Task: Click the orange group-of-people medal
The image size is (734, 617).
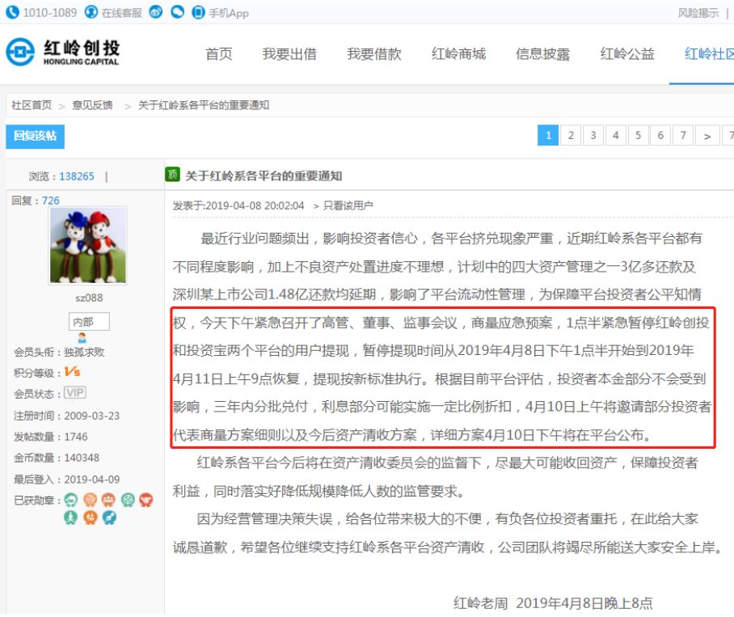Action: (x=108, y=500)
